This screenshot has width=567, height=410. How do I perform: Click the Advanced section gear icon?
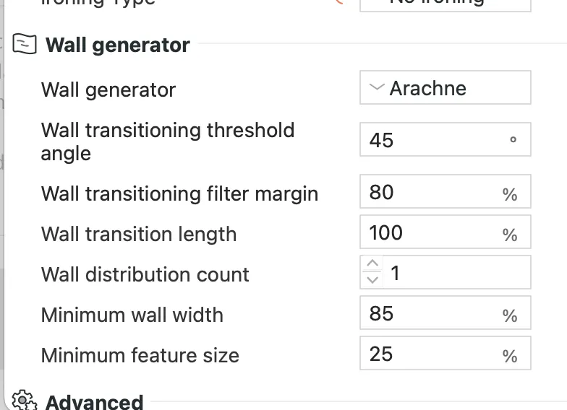click(24, 400)
